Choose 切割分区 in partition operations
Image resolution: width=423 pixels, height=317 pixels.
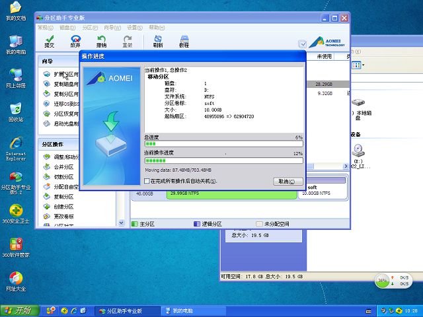[x=59, y=177]
